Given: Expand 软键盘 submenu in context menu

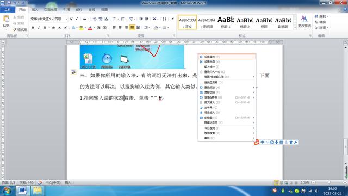Looking at the screenshot, I should click(x=227, y=118).
